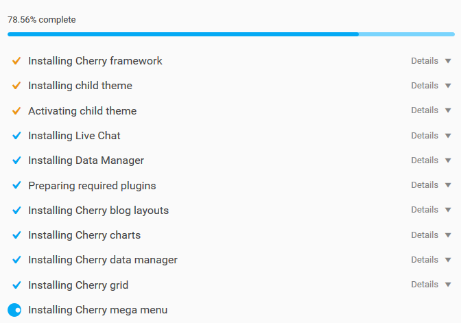
Task: Click blue checkmark next to Installing Live Chat
Action: click(x=16, y=136)
